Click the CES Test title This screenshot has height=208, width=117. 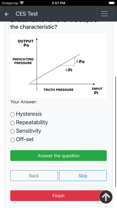point(27,14)
